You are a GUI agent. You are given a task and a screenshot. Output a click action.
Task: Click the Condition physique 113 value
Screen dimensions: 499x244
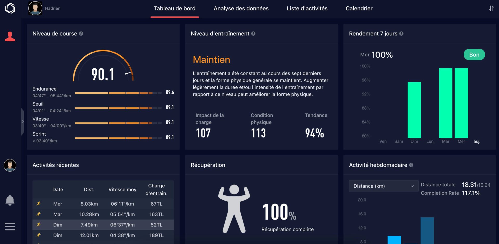258,133
